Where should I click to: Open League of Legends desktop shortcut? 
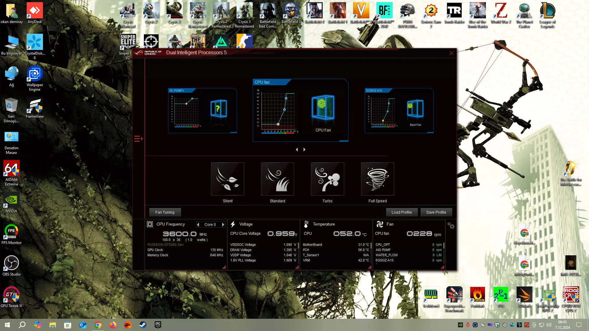548,15
